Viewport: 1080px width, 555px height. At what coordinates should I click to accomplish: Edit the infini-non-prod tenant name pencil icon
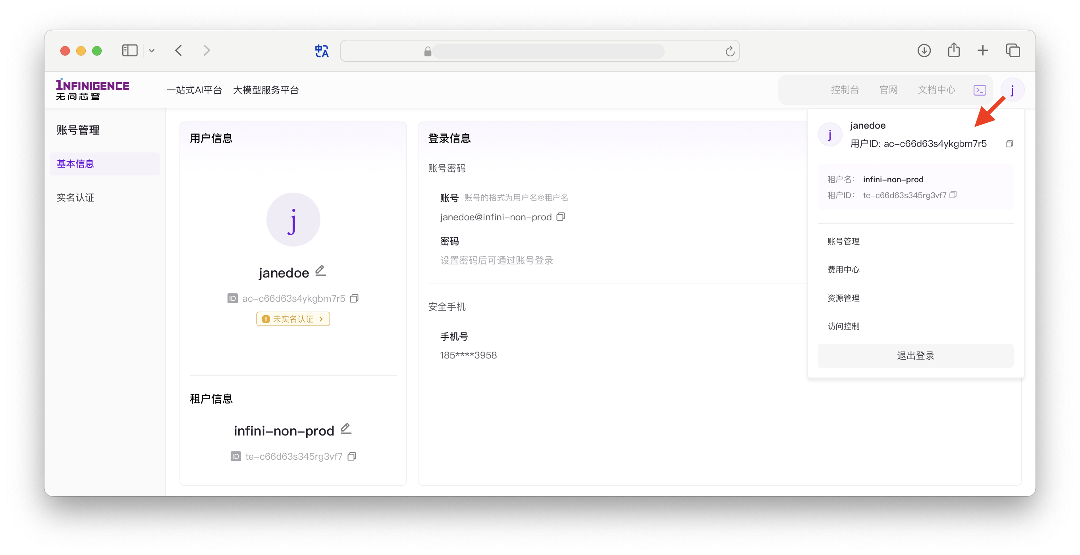(346, 429)
